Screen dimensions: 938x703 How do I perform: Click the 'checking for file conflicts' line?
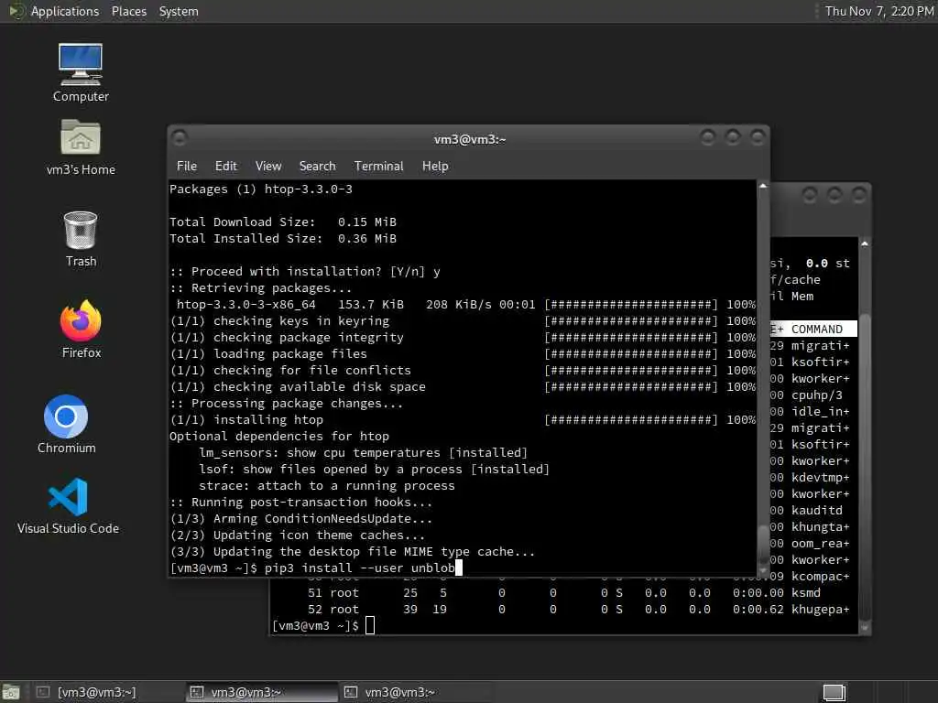[463, 371]
